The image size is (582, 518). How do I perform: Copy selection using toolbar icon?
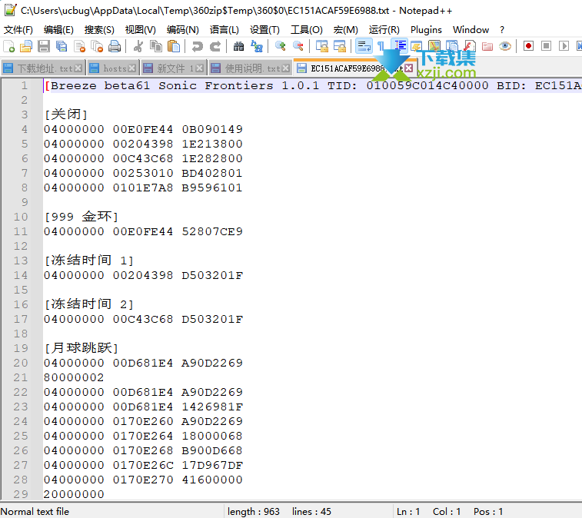(x=156, y=46)
